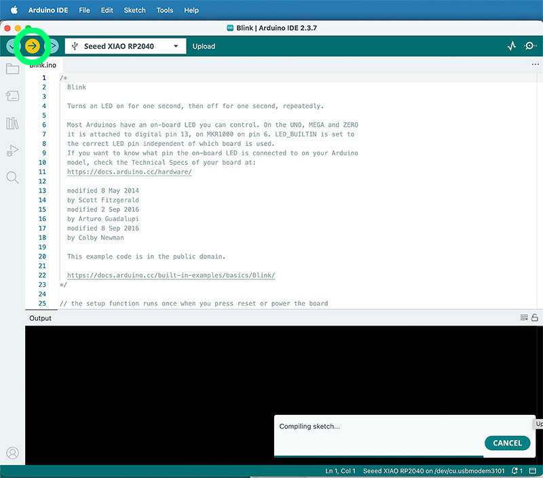The width and height of the screenshot is (543, 478).
Task: Click the Verify checkmark button
Action: pyautogui.click(x=12, y=46)
